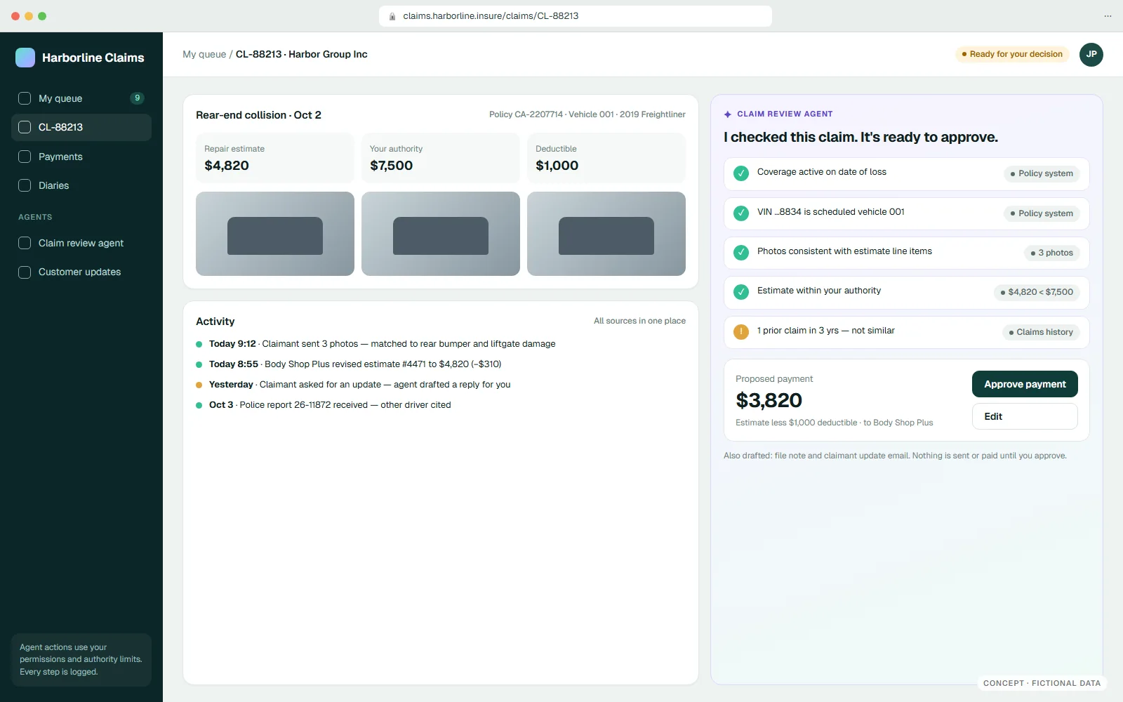The width and height of the screenshot is (1123, 702).
Task: Click the Harborline Claims logo icon
Action: (x=25, y=58)
